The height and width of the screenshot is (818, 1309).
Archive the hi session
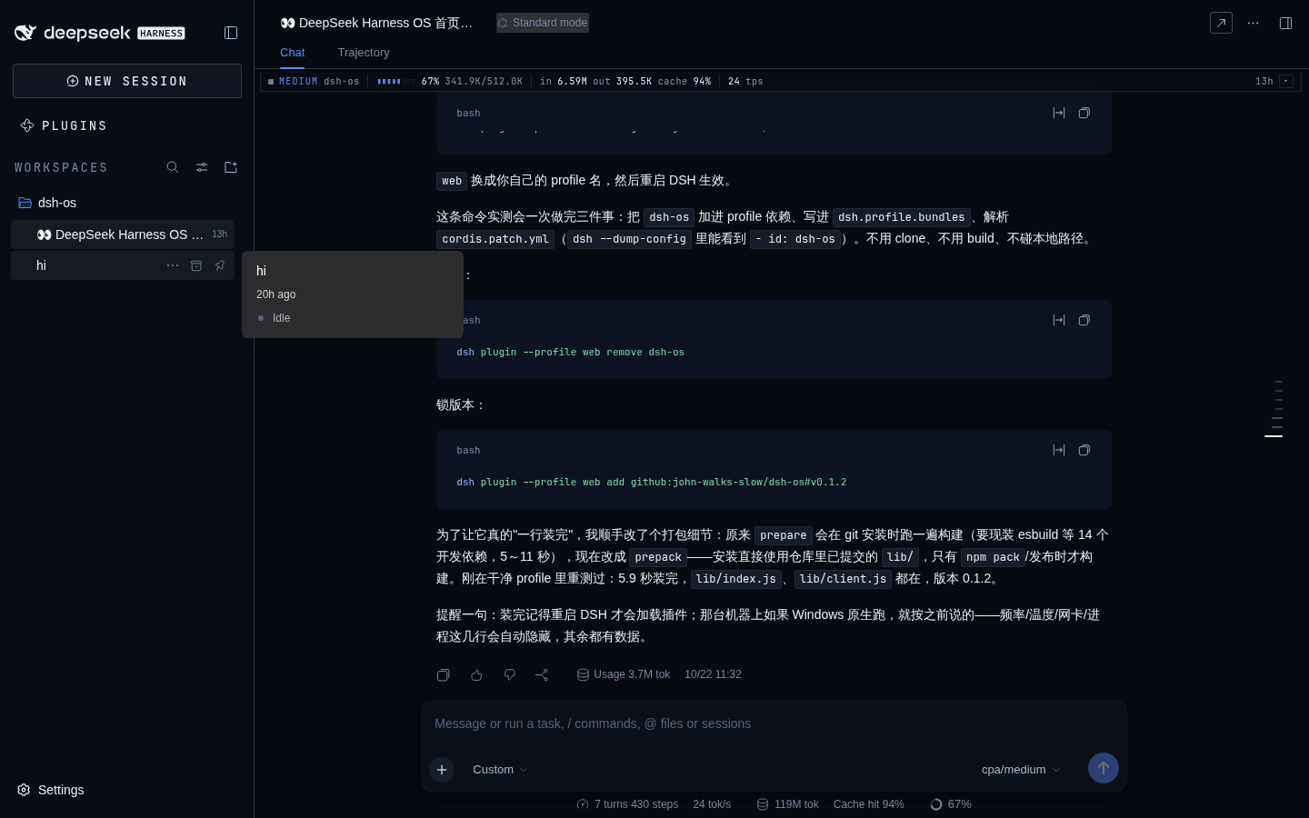point(196,265)
